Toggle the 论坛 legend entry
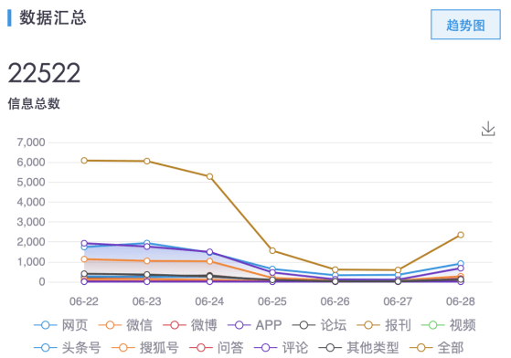Image resolution: width=511 pixels, height=358 pixels. point(319,325)
